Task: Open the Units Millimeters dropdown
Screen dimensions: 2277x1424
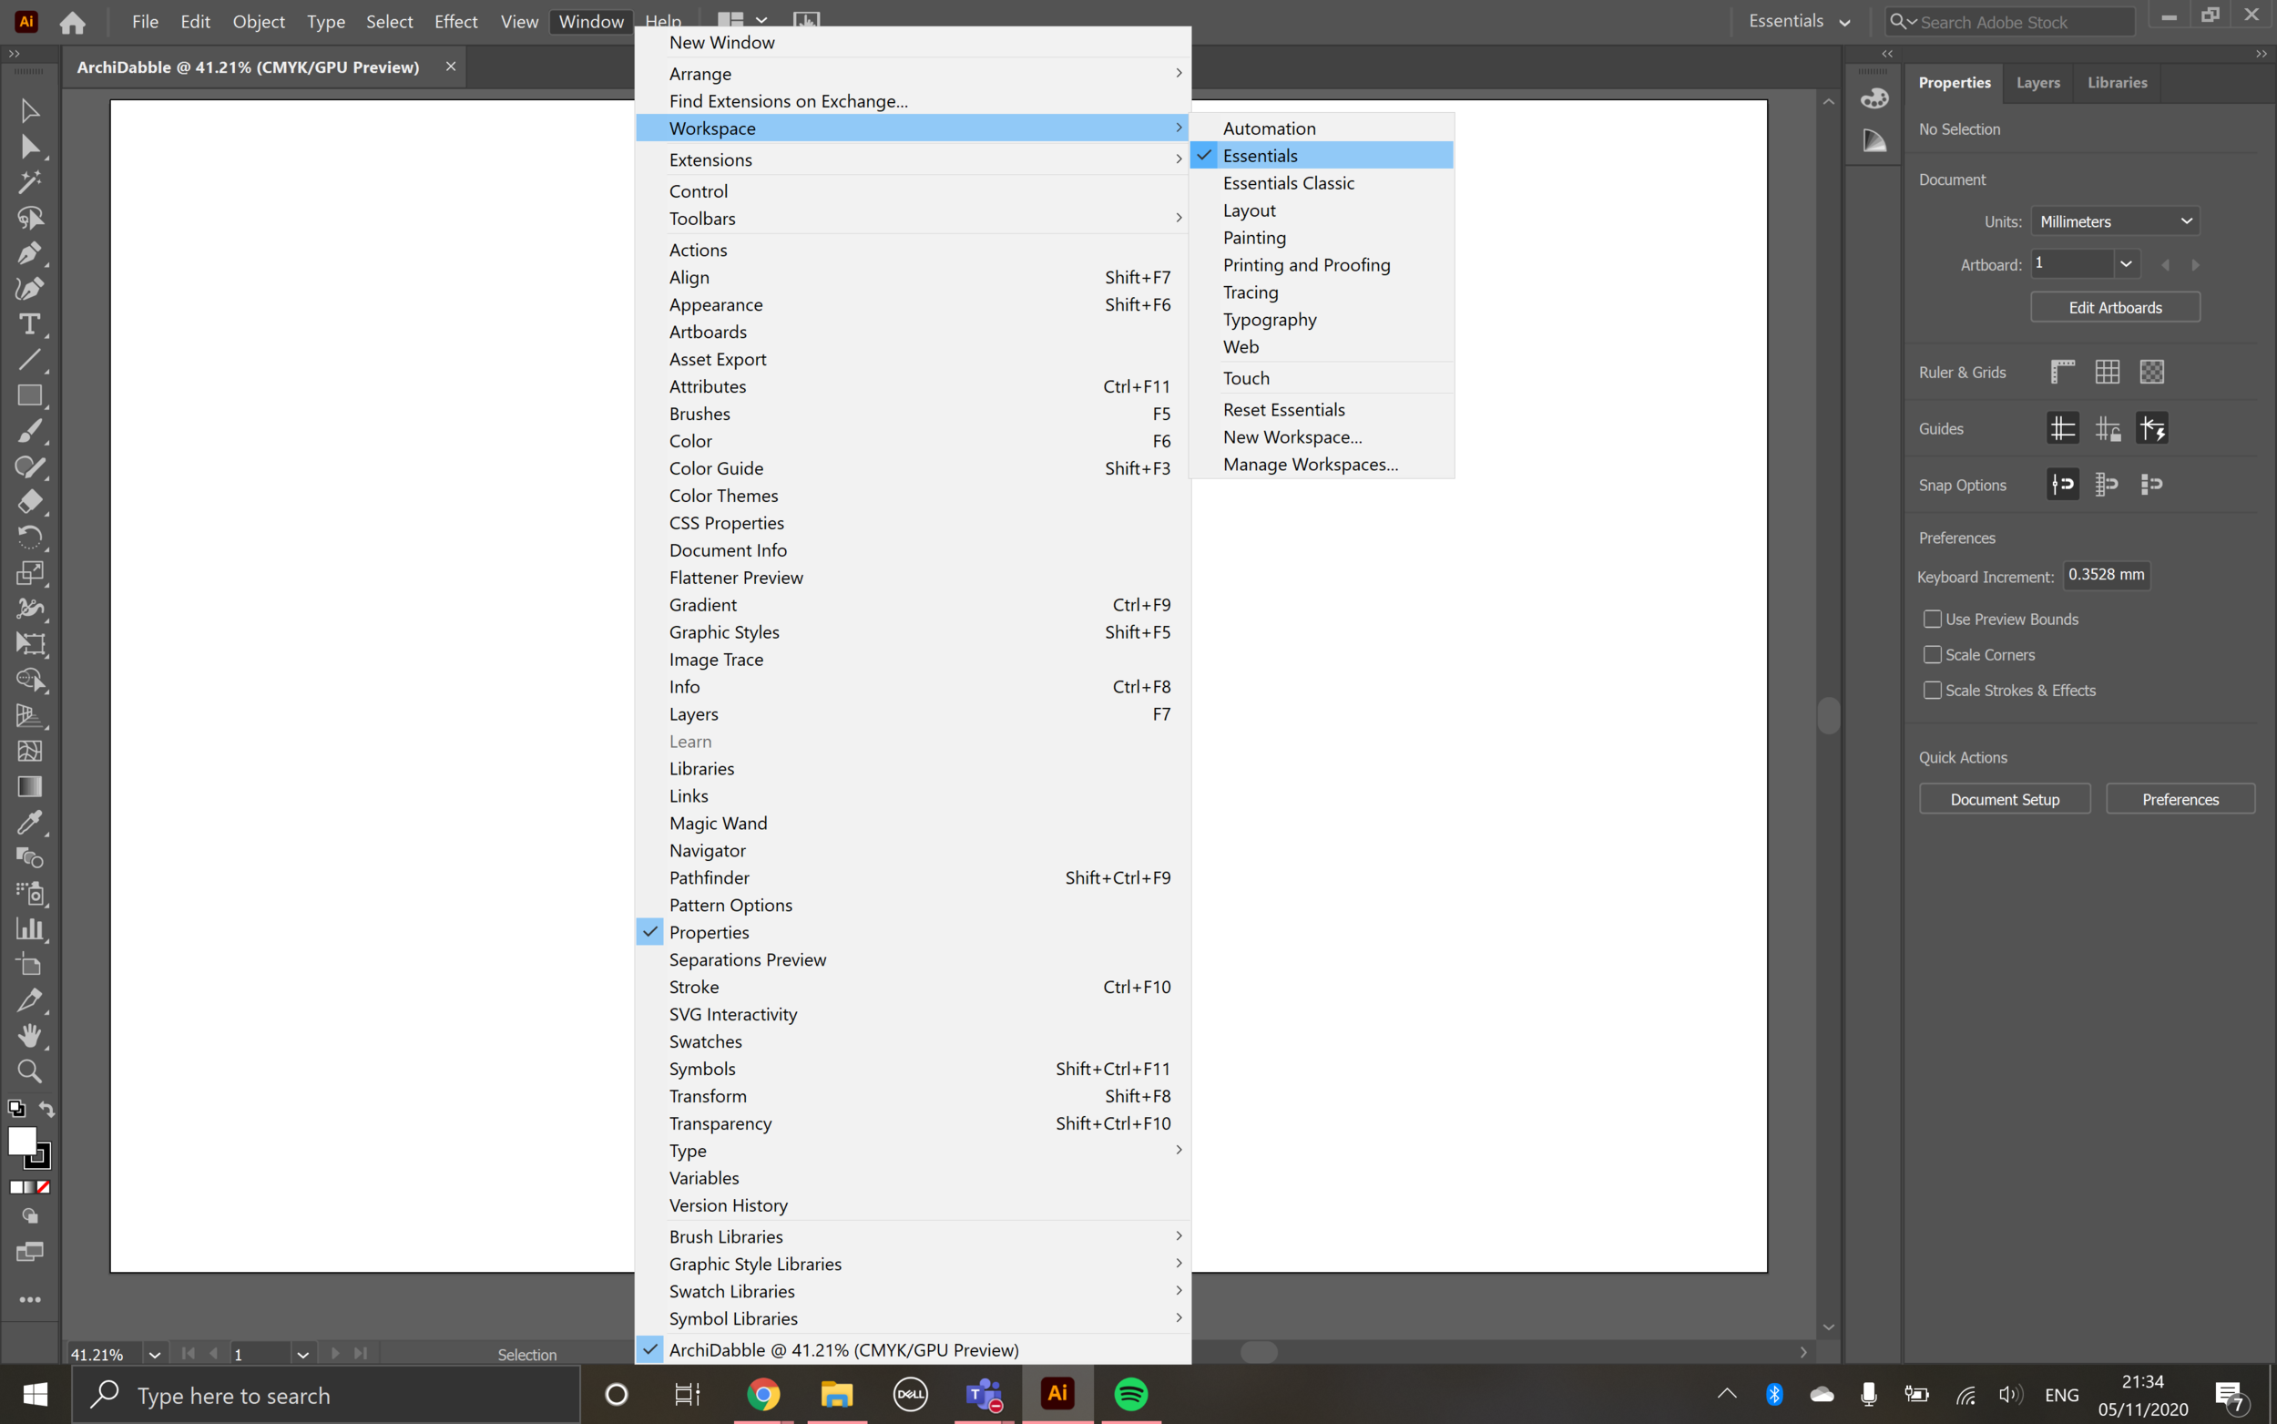Action: click(x=2114, y=221)
